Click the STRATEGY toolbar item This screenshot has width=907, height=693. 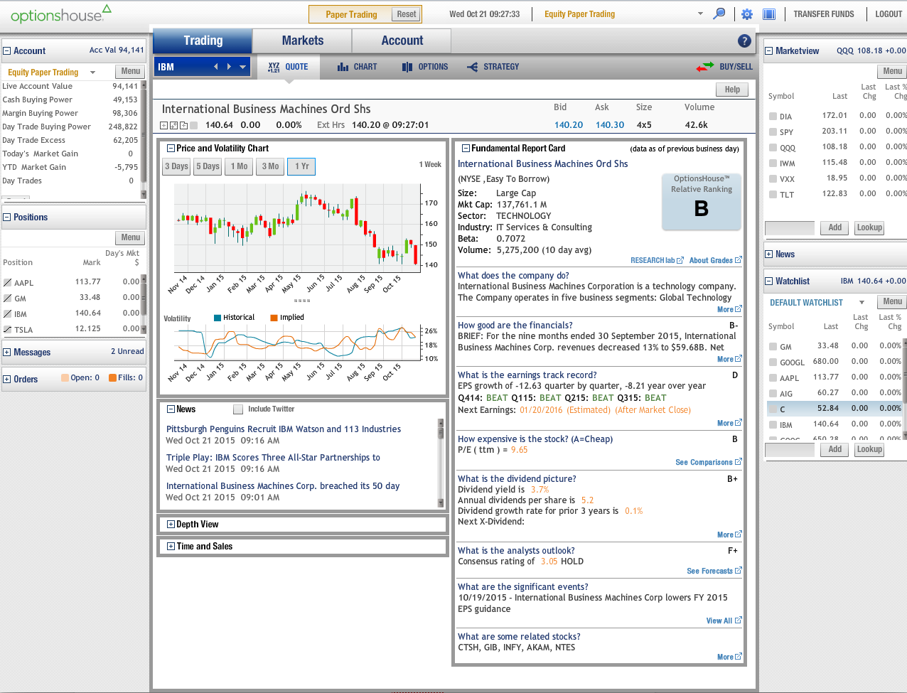pos(493,67)
